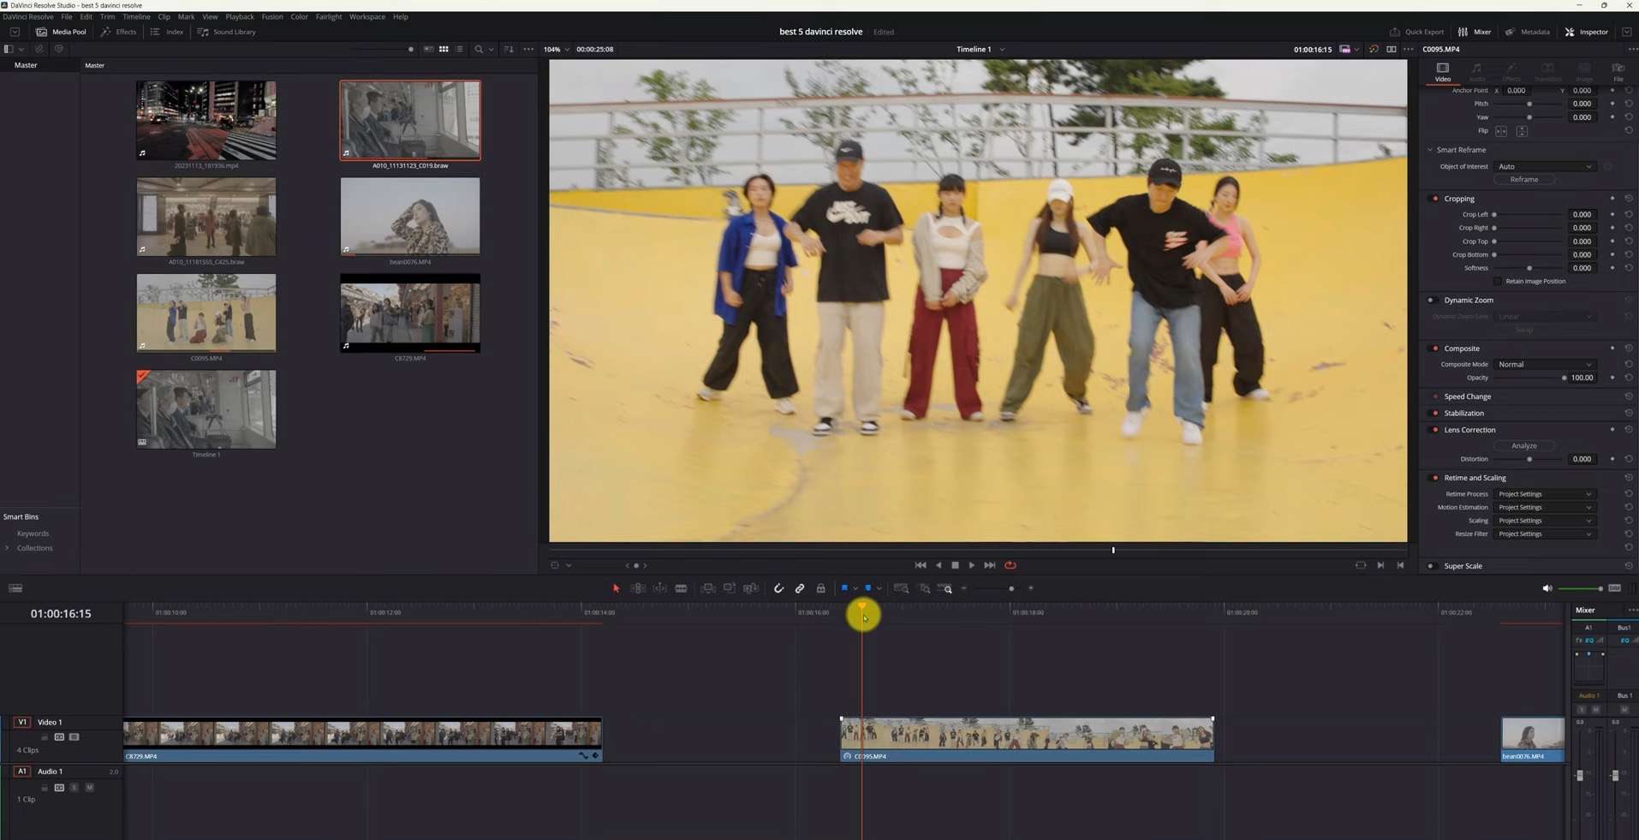The height and width of the screenshot is (840, 1639).
Task: Toggle the Dynamic Zoom enable dot
Action: (1431, 301)
